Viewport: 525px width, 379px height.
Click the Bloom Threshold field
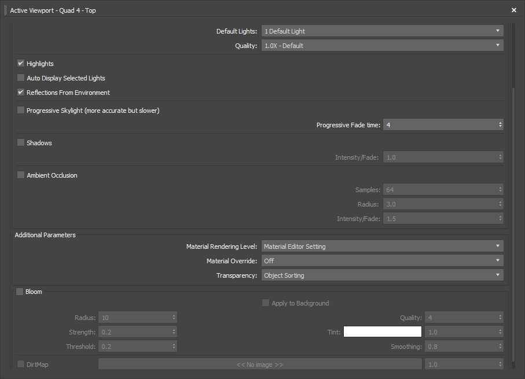pyautogui.click(x=138, y=347)
